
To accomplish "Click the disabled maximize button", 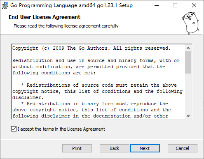I will [175, 5].
